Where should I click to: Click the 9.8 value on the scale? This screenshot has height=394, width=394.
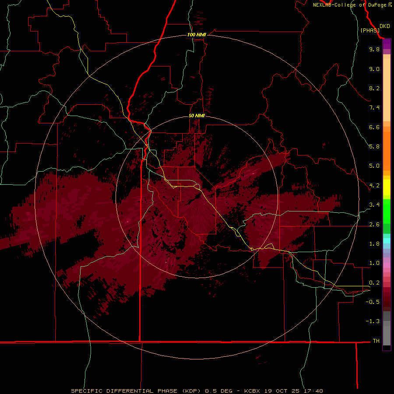point(374,49)
